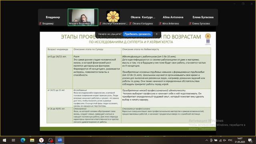This screenshot has width=256, height=144.
Task: Click muted mic icon by Институт Кинезиологии label
Action: pos(100,24)
